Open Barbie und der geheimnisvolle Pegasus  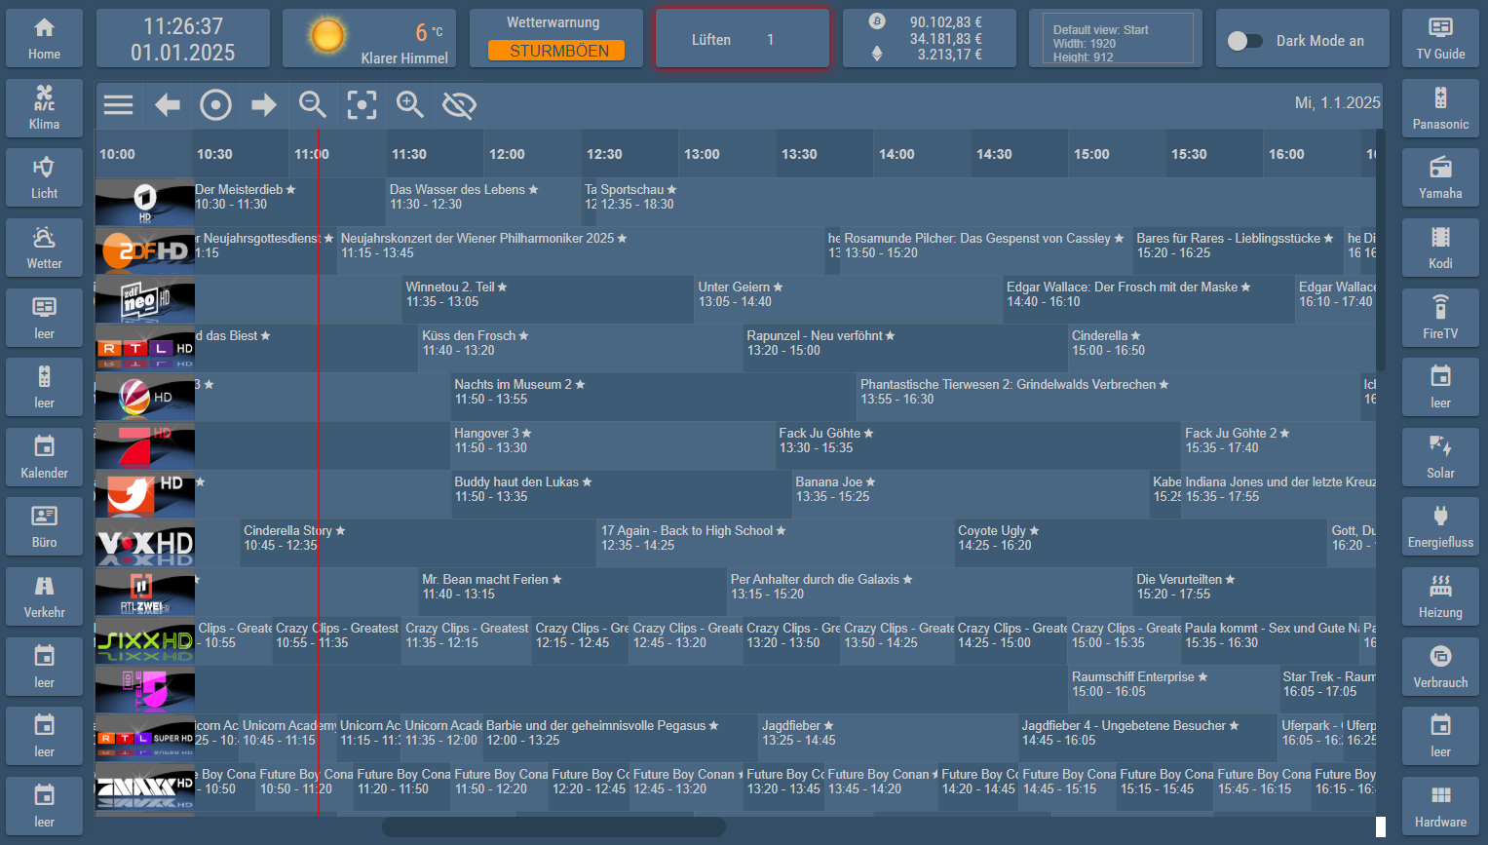(x=621, y=739)
